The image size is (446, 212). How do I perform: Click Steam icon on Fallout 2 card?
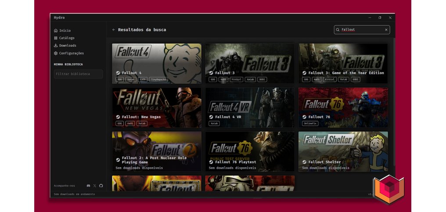click(x=118, y=160)
